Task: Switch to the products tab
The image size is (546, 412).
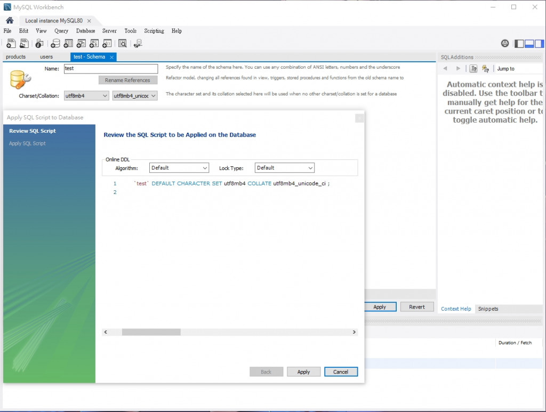Action: coord(15,56)
